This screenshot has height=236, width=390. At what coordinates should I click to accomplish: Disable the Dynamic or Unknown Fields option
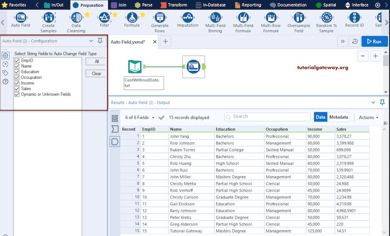coord(16,94)
